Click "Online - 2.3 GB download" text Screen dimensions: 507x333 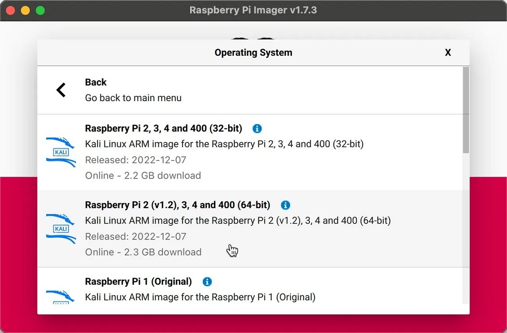143,252
